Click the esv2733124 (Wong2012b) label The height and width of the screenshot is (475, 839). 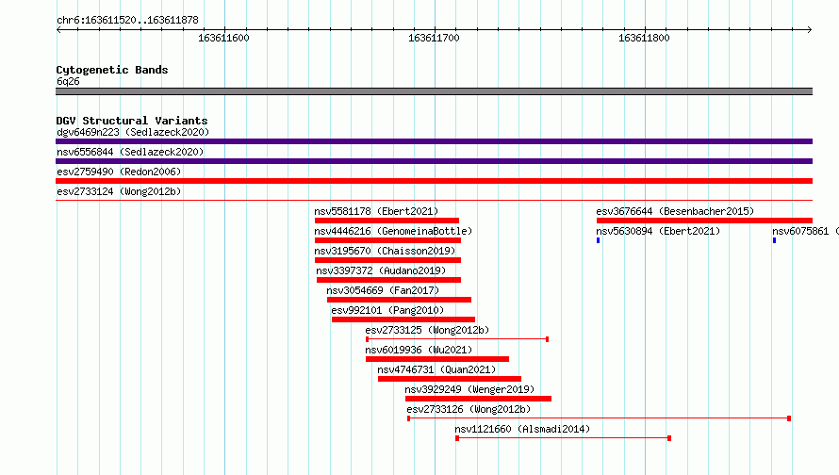pyautogui.click(x=119, y=191)
